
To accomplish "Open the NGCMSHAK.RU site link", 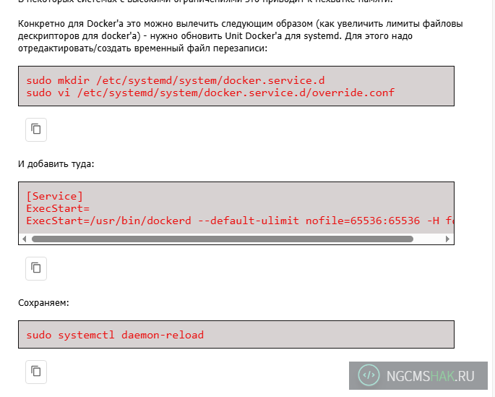I will tap(431, 376).
